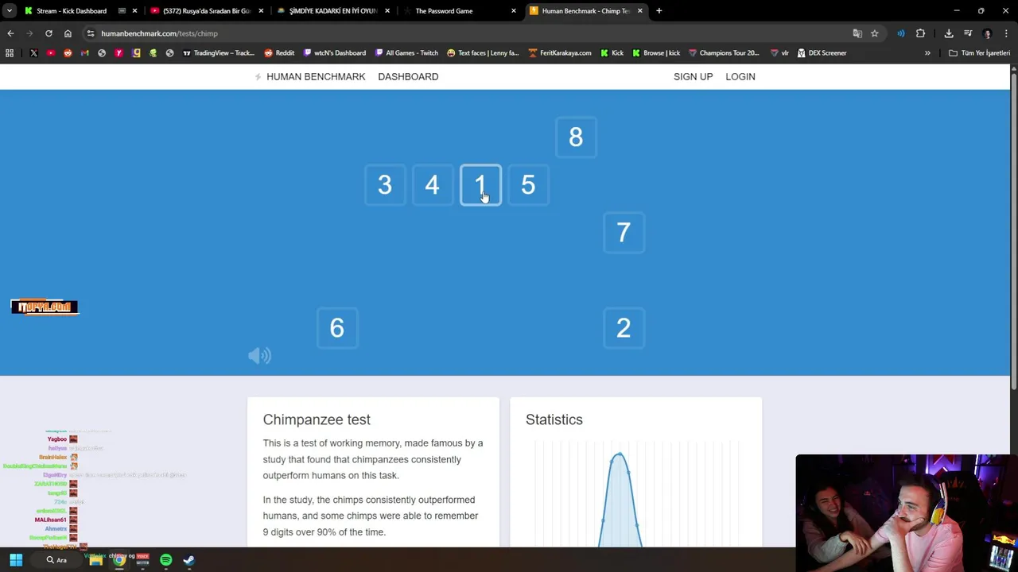This screenshot has width=1018, height=572.
Task: Click the Chimpanzee test heading
Action: (317, 419)
